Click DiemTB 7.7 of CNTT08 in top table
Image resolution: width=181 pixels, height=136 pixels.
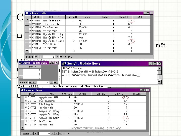(130, 38)
